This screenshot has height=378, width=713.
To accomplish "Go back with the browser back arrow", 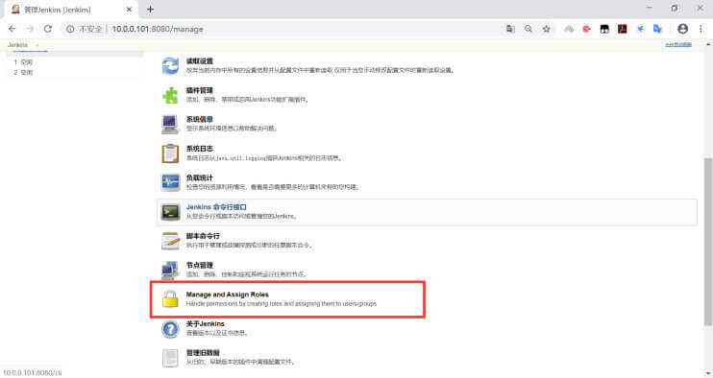I will tap(12, 29).
